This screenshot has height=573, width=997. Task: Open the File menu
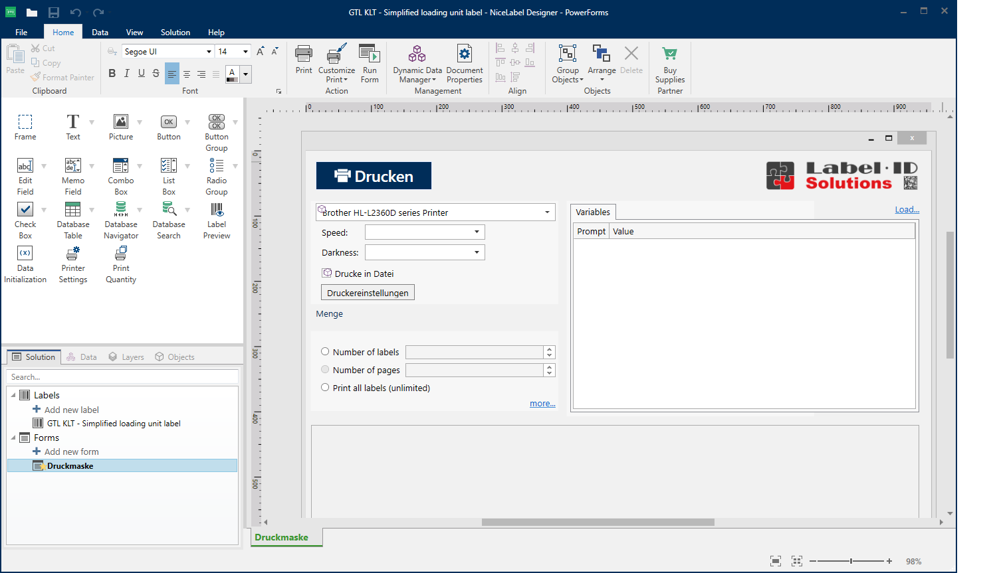click(x=21, y=32)
